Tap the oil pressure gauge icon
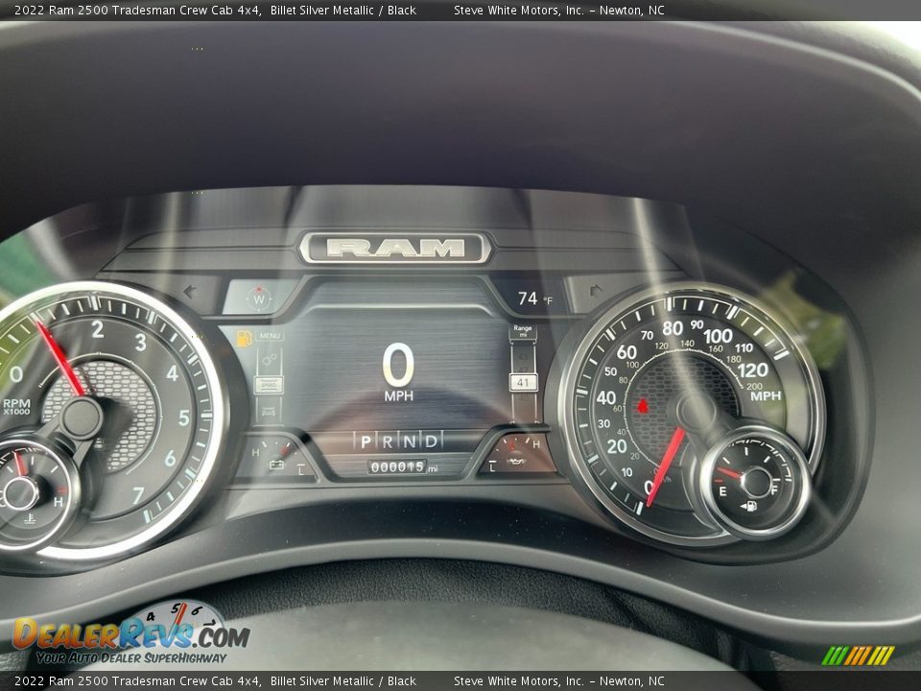Screen dimensions: 921x691 tap(515, 461)
